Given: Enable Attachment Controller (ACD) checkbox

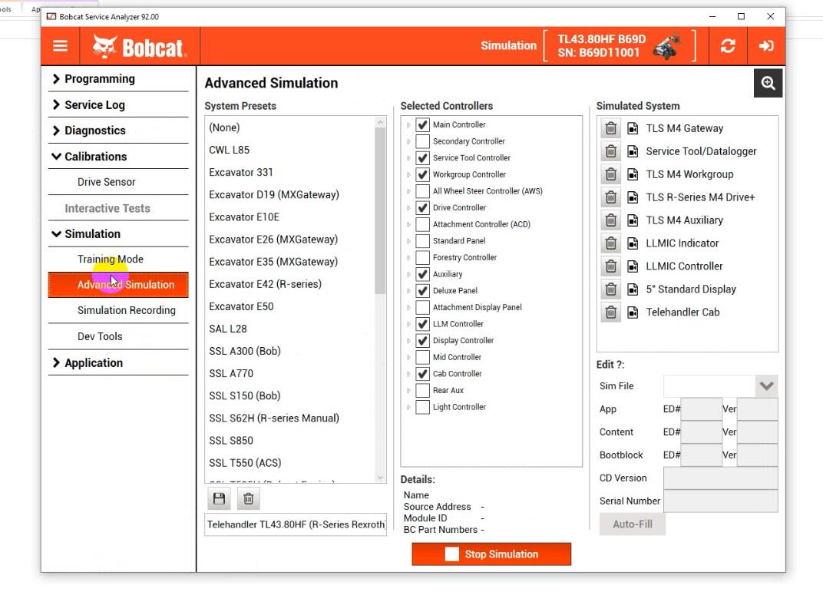Looking at the screenshot, I should point(422,225).
